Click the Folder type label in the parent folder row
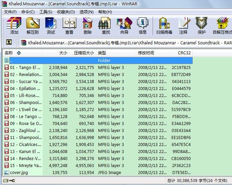 [x=104, y=60]
